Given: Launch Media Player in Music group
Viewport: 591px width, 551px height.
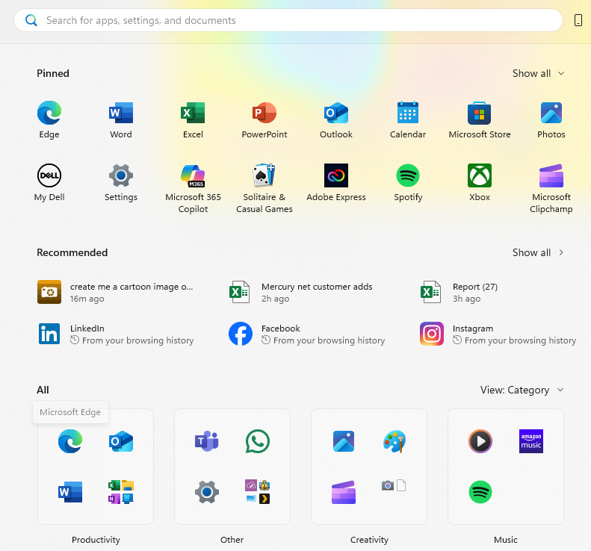Looking at the screenshot, I should (480, 441).
